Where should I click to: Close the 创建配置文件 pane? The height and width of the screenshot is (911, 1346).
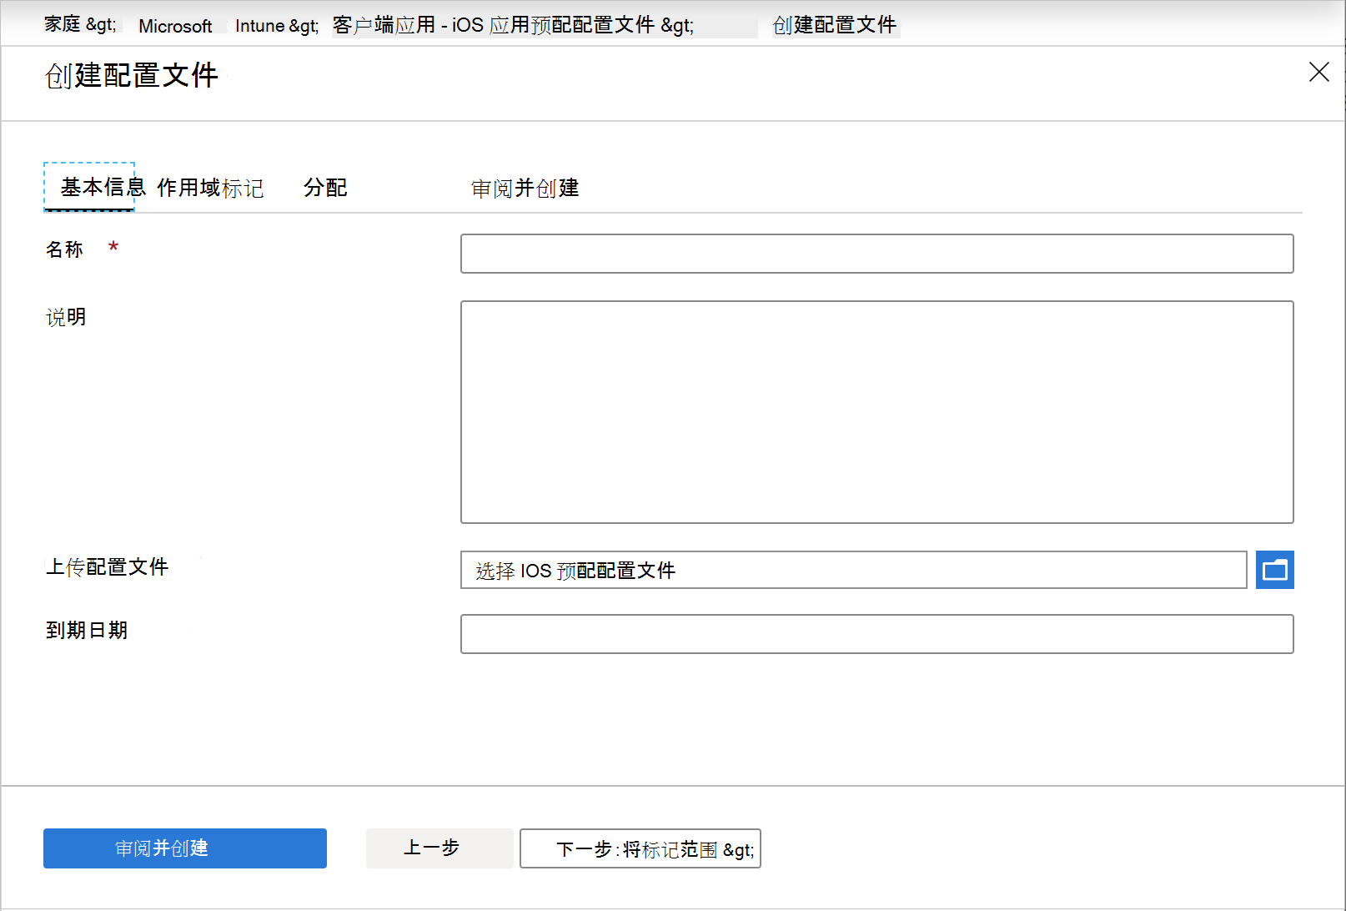pyautogui.click(x=1318, y=72)
